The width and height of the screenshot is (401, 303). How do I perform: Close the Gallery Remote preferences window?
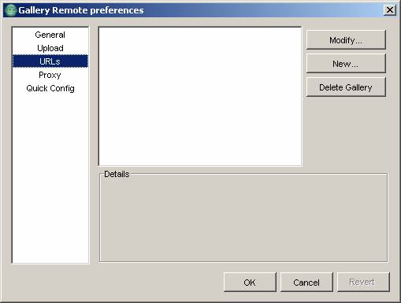click(390, 10)
